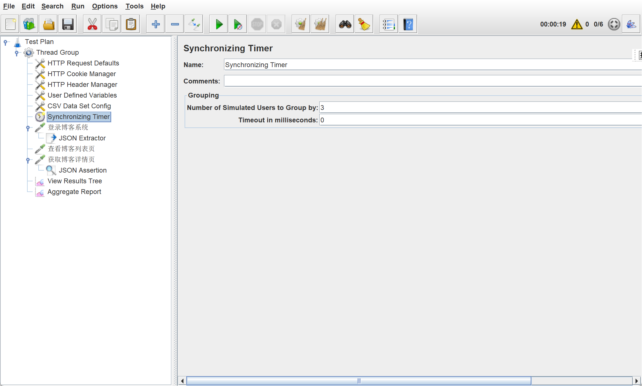The height and width of the screenshot is (386, 642).
Task: Click the Cut scissors icon
Action: point(92,24)
